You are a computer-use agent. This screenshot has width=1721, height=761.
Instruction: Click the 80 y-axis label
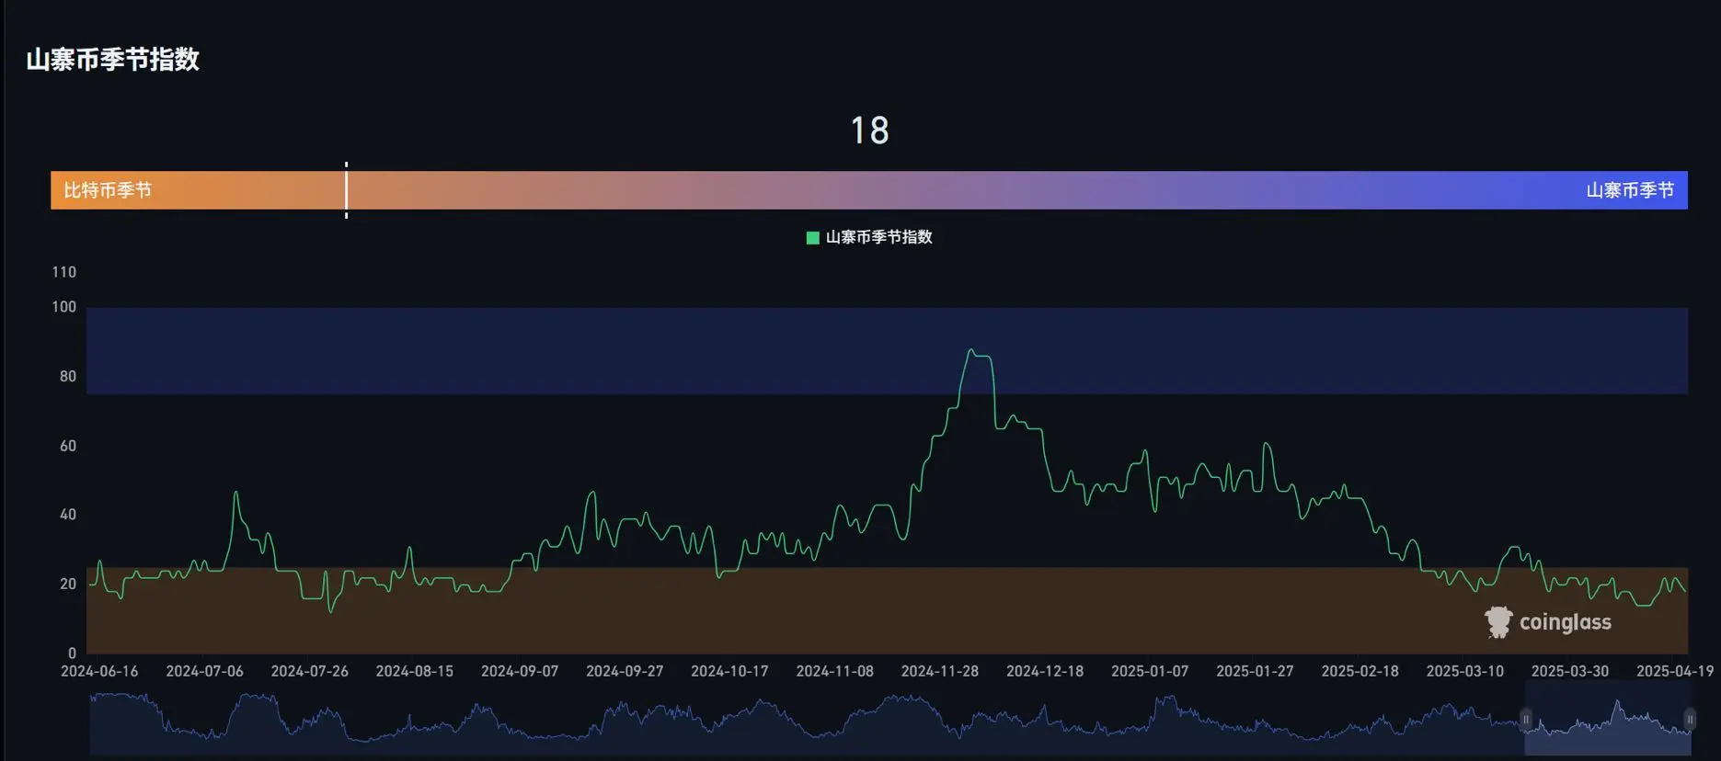coord(68,377)
